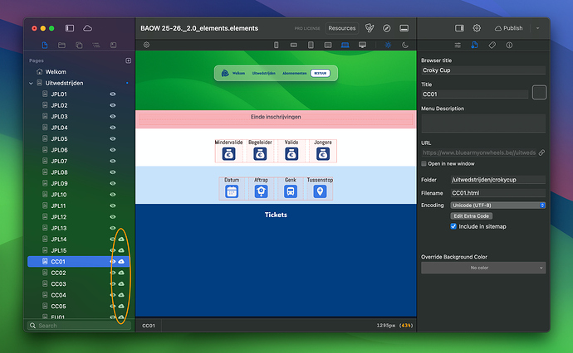573x353 pixels.
Task: Select the laptop breakpoint
Action: tap(345, 45)
